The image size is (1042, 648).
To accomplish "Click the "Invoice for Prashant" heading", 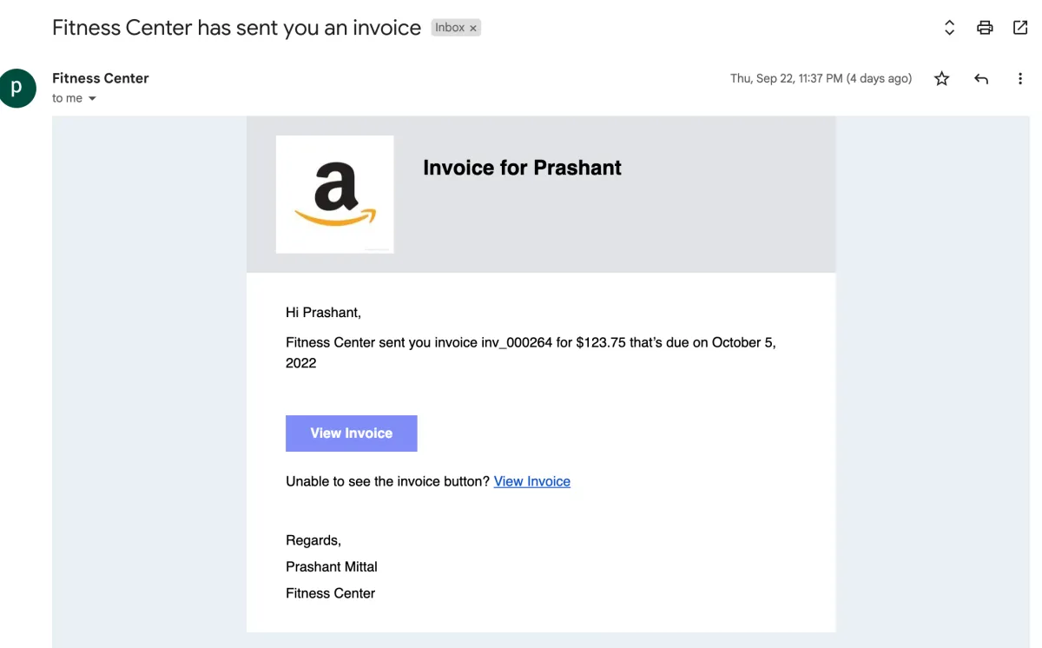I will 522,168.
